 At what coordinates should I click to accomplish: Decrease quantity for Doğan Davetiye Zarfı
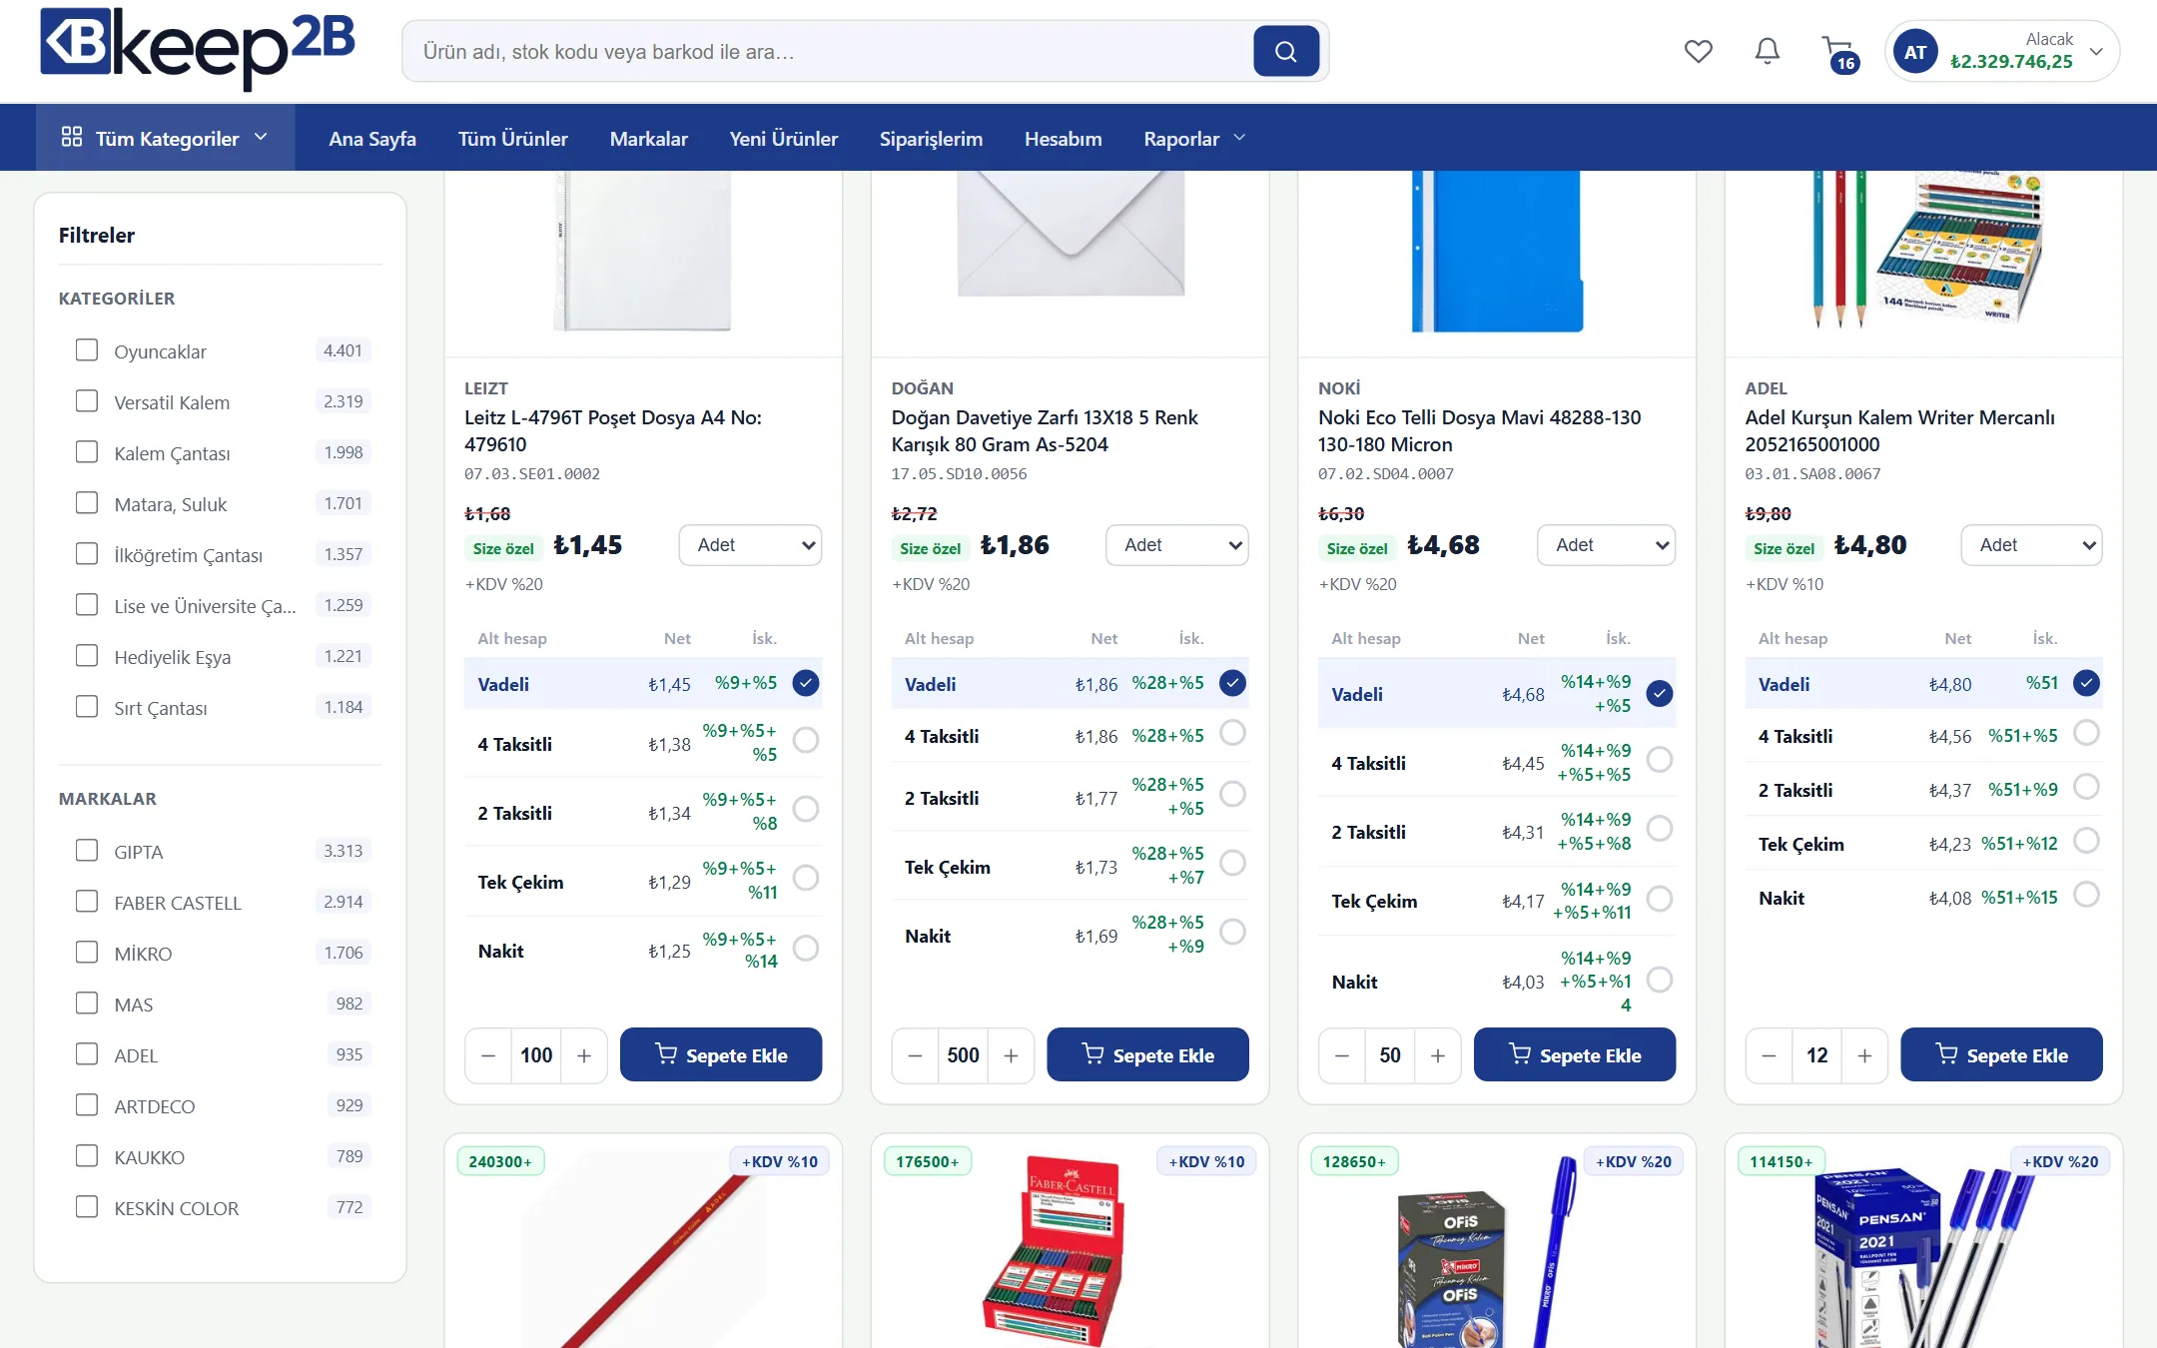[915, 1055]
